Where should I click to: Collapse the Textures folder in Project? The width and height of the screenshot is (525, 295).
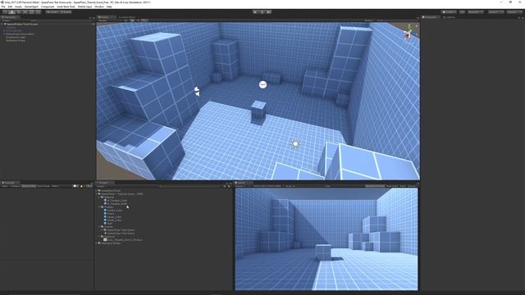tap(100, 237)
